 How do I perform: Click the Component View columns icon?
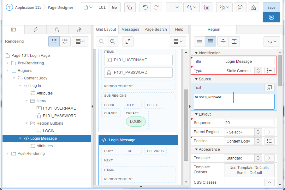[207, 8]
